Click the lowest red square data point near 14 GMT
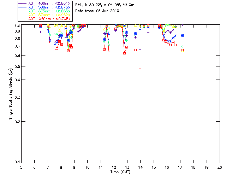The height and width of the screenshot is (181, 226). point(140,70)
